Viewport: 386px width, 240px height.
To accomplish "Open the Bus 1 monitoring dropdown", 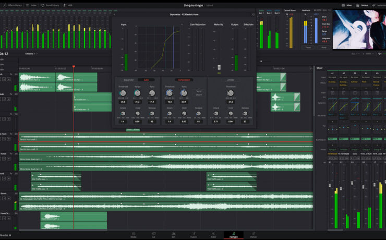I will coord(355,54).
